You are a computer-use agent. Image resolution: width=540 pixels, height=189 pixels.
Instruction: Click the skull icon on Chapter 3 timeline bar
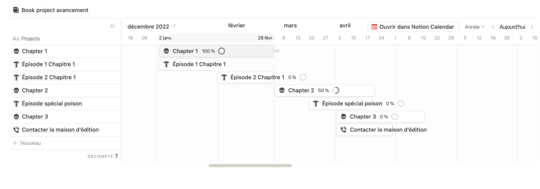tap(343, 117)
